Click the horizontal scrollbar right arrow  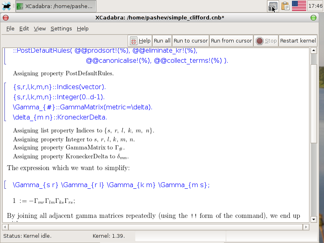(306, 227)
